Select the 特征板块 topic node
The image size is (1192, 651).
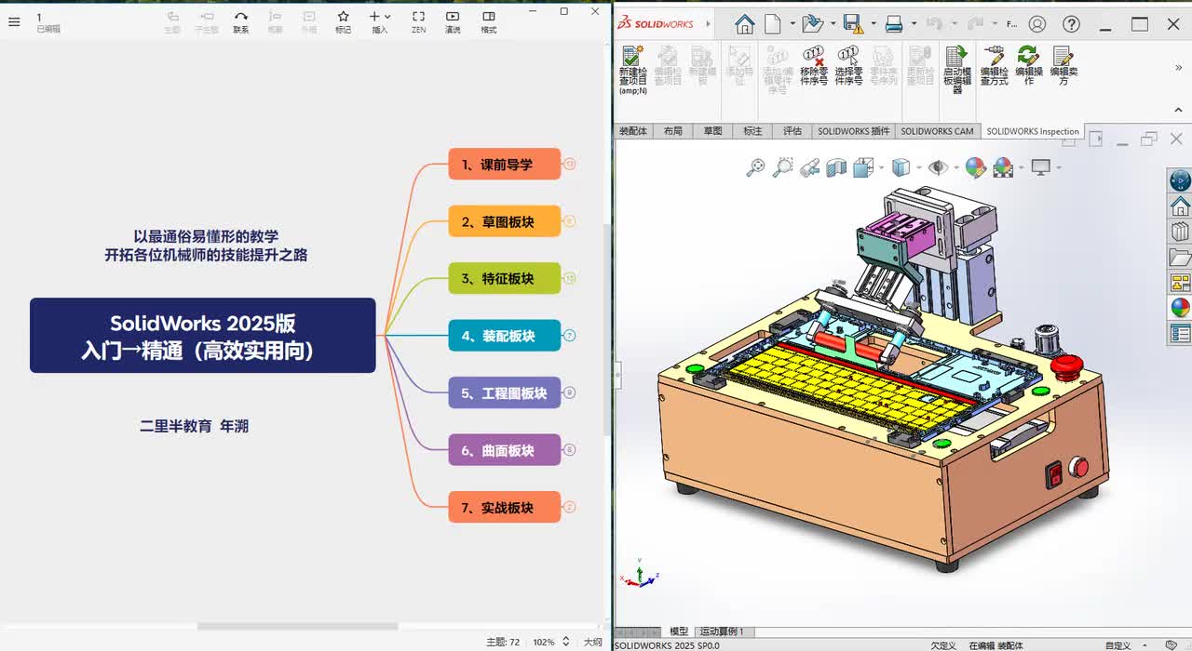(x=505, y=278)
